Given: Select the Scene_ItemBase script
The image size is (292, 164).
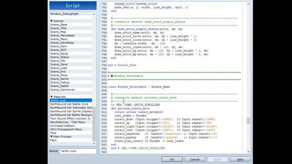Looking at the screenshot, I should [x=71, y=42].
